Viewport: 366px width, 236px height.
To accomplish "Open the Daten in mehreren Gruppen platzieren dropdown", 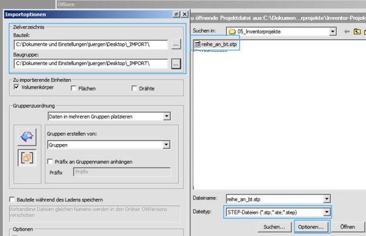I will 167,116.
